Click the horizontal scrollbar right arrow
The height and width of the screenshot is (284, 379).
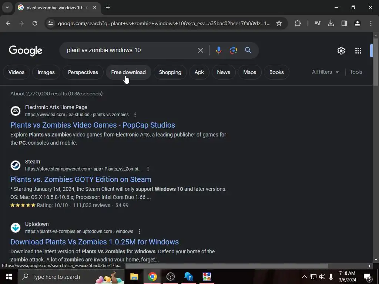click(x=369, y=266)
